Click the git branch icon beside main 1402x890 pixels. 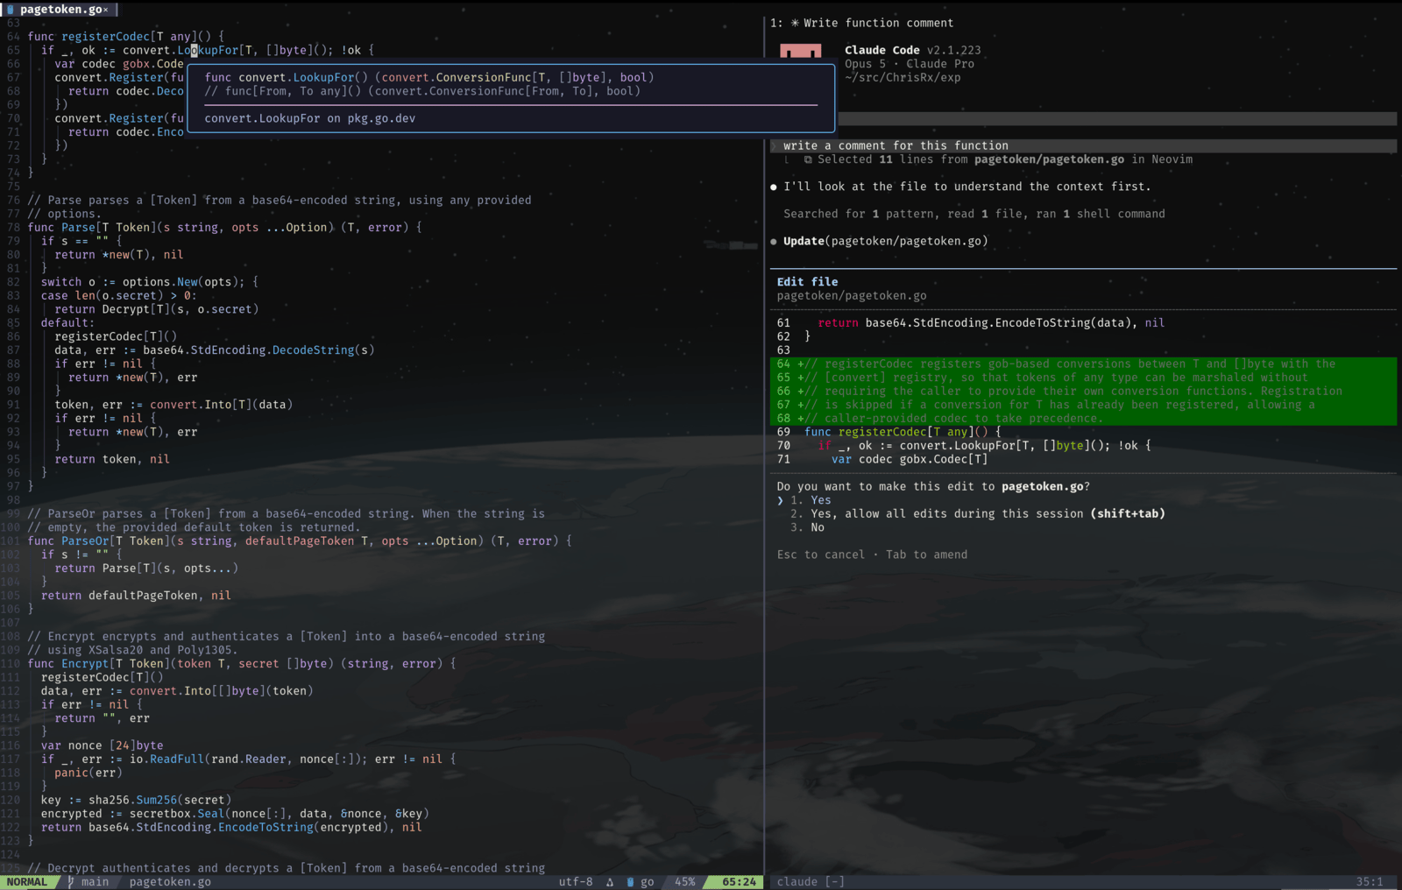coord(71,882)
